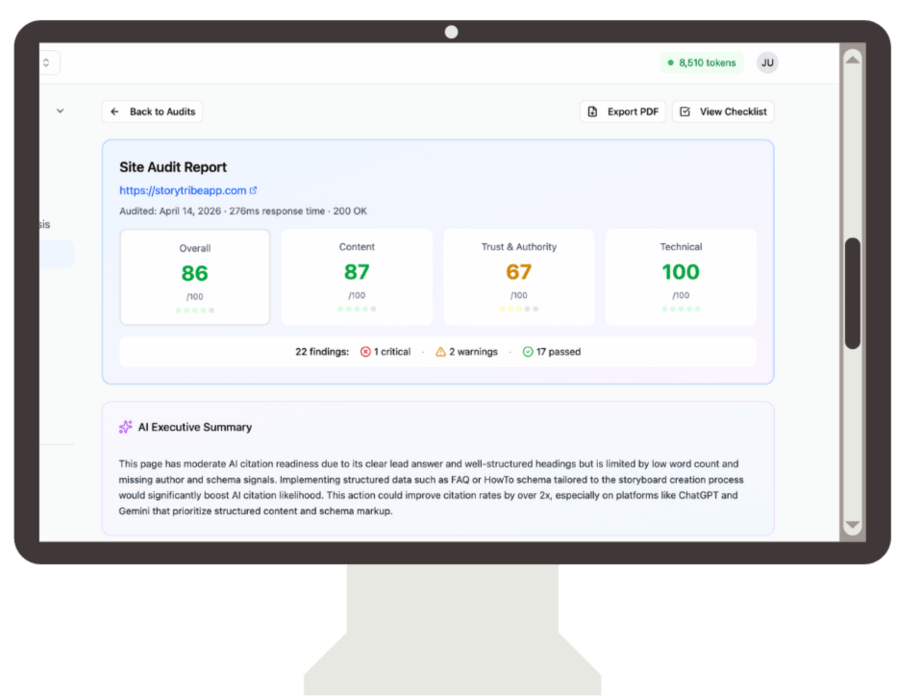The height and width of the screenshot is (696, 923).
Task: Click the PDF file icon in Export PDF
Action: coord(593,112)
